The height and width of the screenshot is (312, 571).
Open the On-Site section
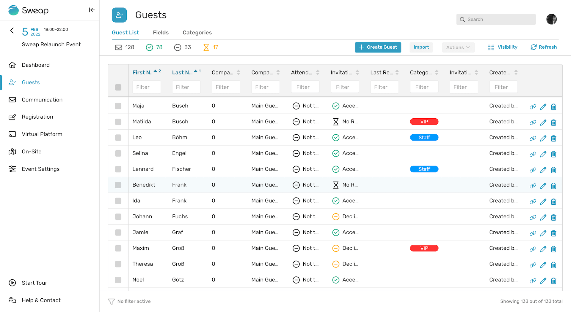click(x=32, y=152)
